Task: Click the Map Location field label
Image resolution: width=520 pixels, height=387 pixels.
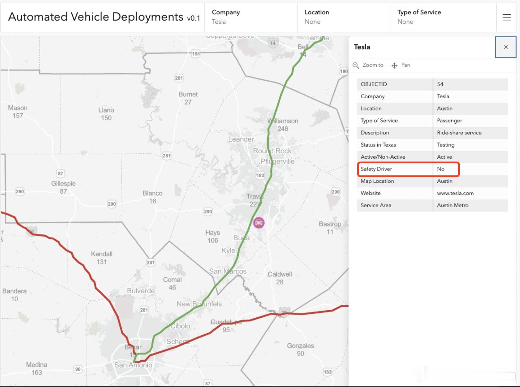Action: point(377,181)
